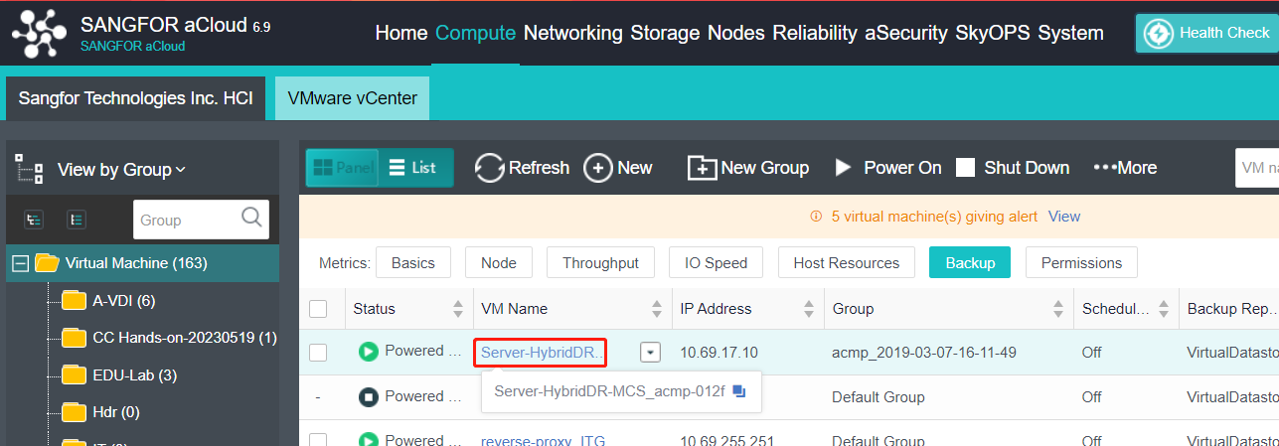Click the View alerts link
Viewport: 1279px width, 446px height.
point(1064,216)
